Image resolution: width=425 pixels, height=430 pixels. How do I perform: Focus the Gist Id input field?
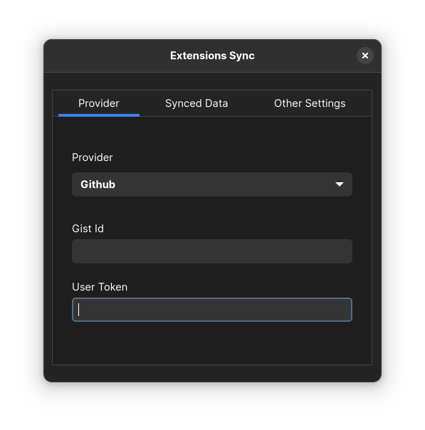click(x=212, y=251)
